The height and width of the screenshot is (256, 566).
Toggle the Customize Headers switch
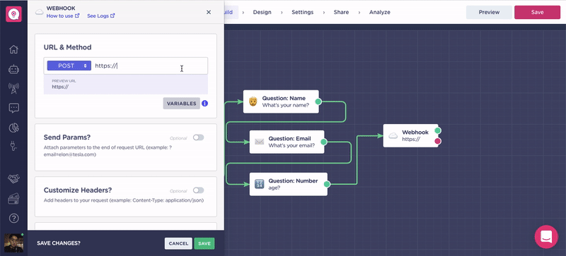pos(198,190)
